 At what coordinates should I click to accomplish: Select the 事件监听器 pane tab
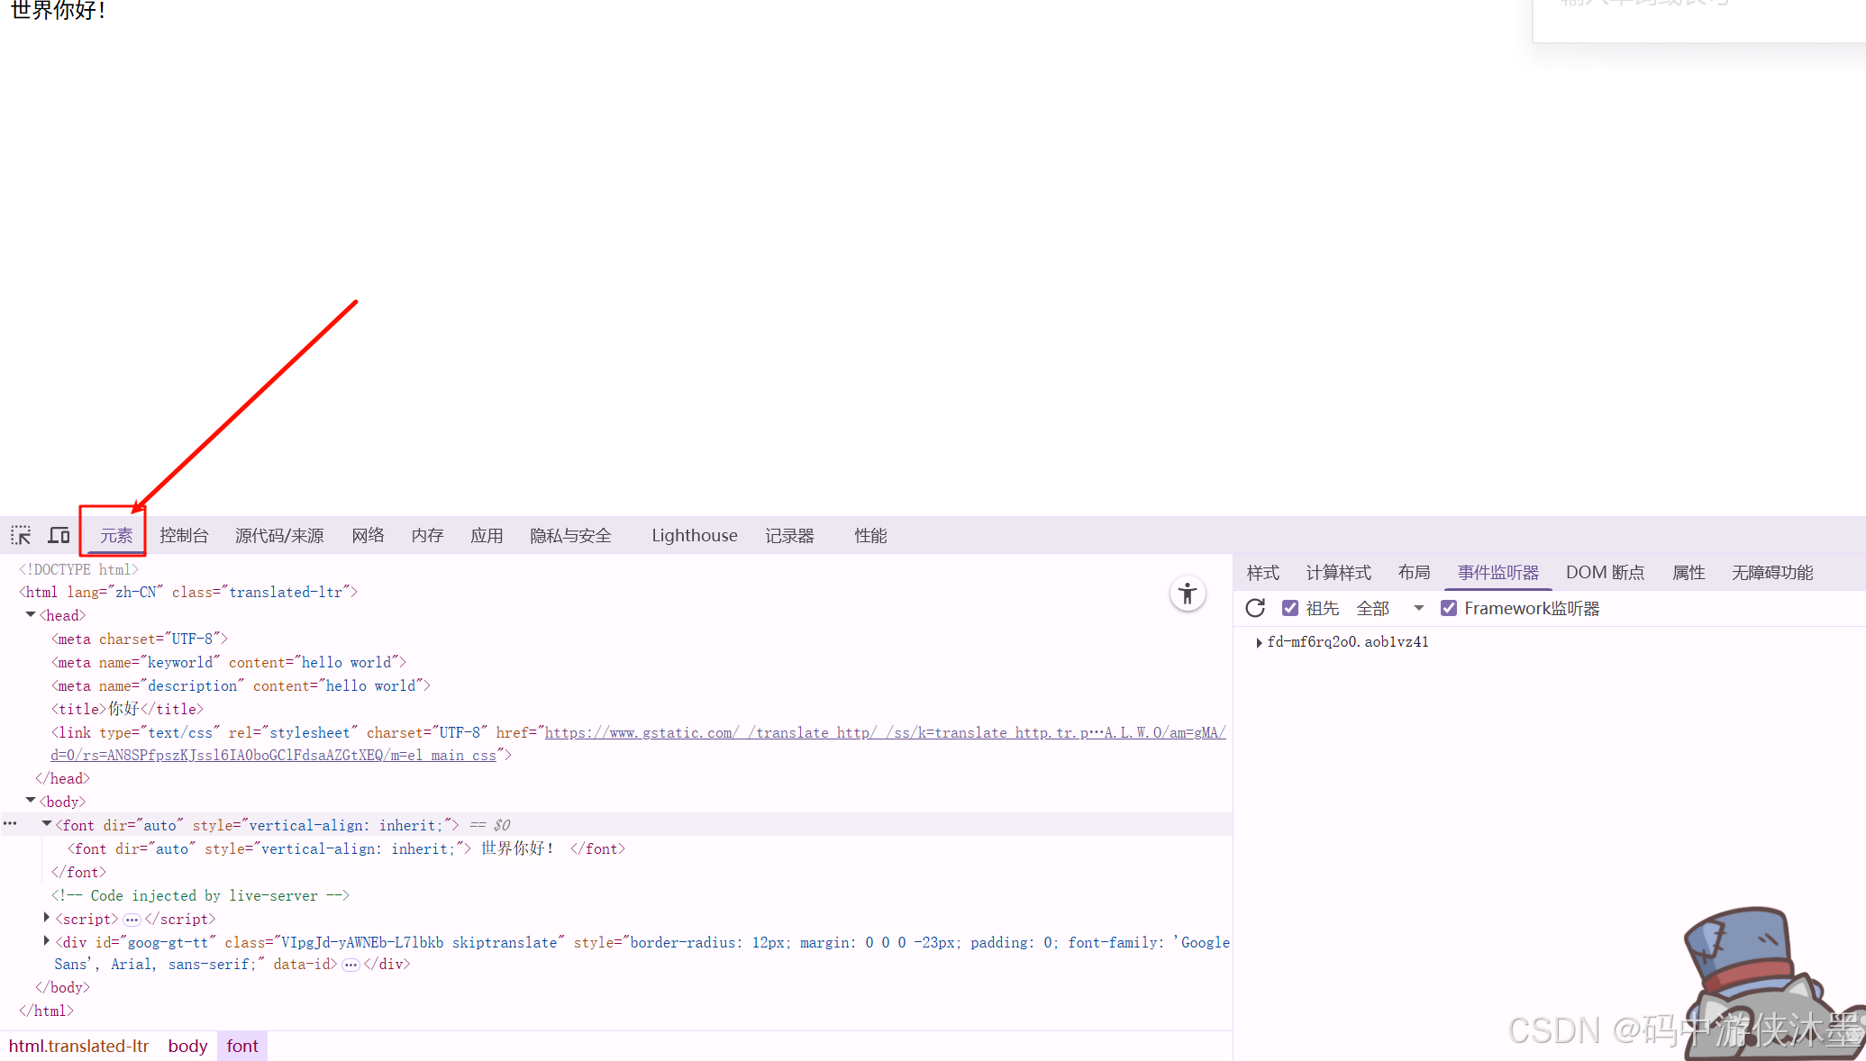click(x=1497, y=572)
